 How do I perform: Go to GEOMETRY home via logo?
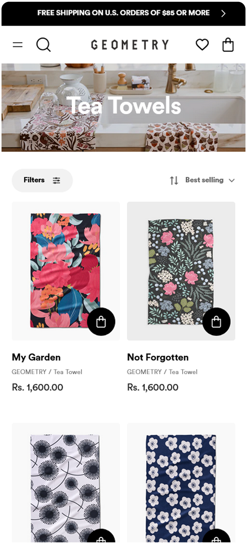[x=130, y=45]
